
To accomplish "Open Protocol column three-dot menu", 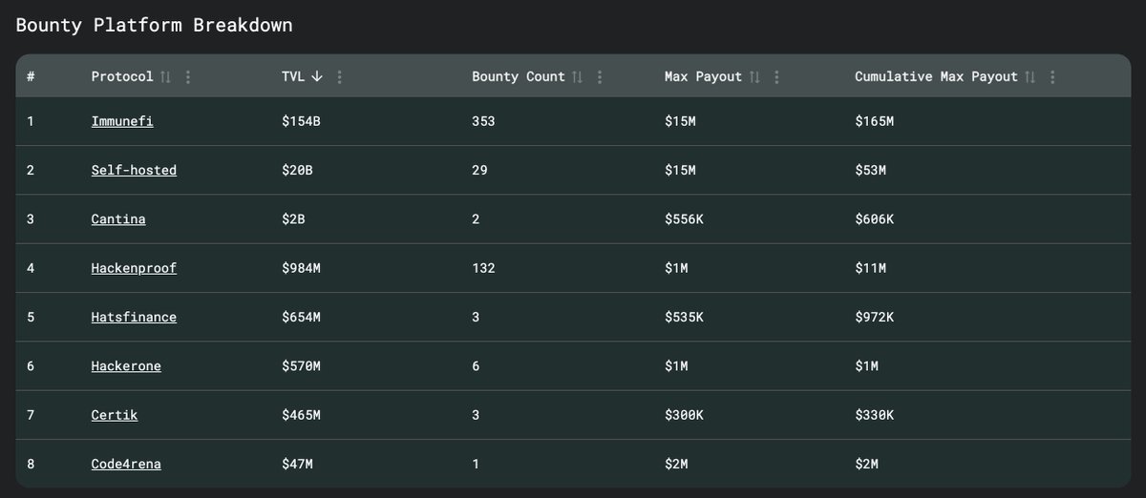I will pyautogui.click(x=188, y=77).
